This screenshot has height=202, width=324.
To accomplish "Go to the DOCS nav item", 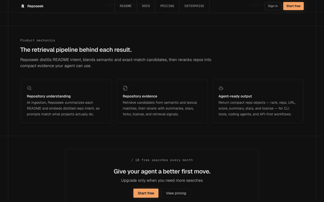I will coord(146,6).
